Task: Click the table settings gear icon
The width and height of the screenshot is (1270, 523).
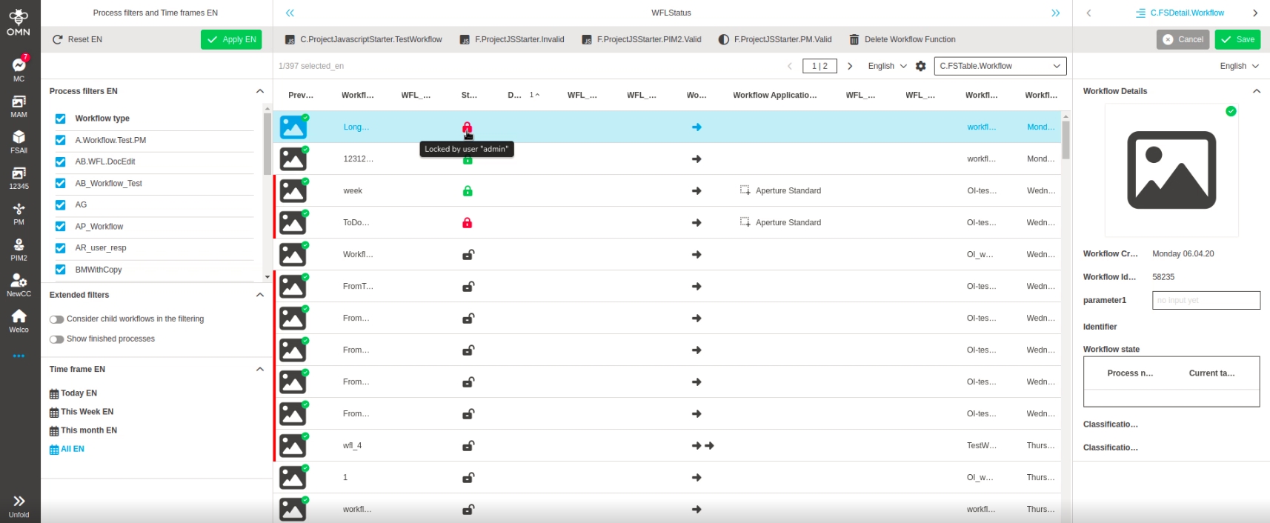Action: tap(920, 66)
